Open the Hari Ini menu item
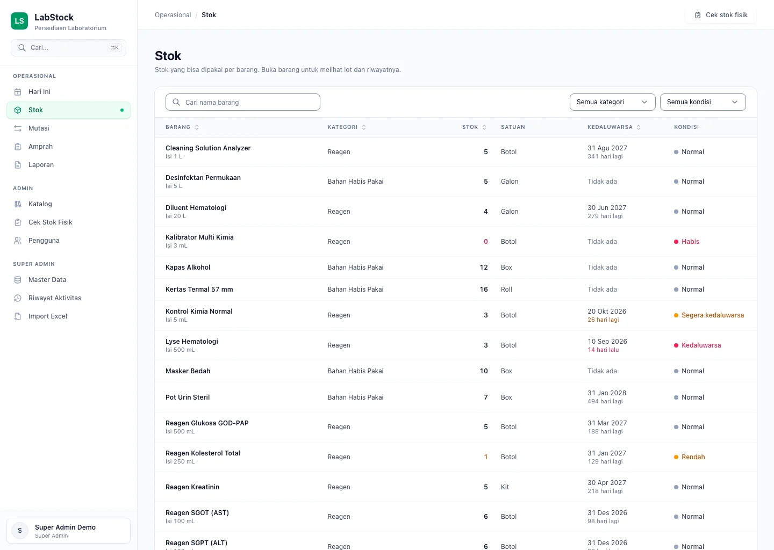 (x=68, y=92)
